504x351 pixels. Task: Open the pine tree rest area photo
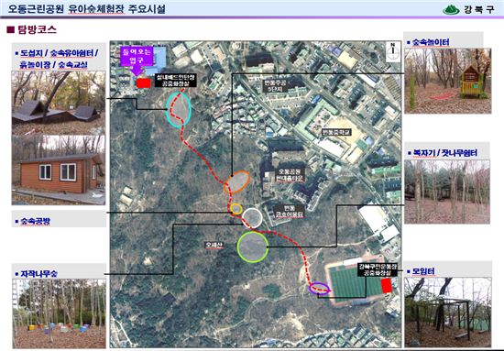[447, 192]
